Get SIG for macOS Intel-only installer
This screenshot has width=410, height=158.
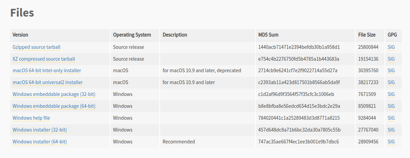tap(391, 71)
